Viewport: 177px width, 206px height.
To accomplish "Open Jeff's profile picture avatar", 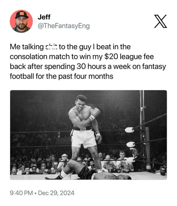I will (21, 21).
